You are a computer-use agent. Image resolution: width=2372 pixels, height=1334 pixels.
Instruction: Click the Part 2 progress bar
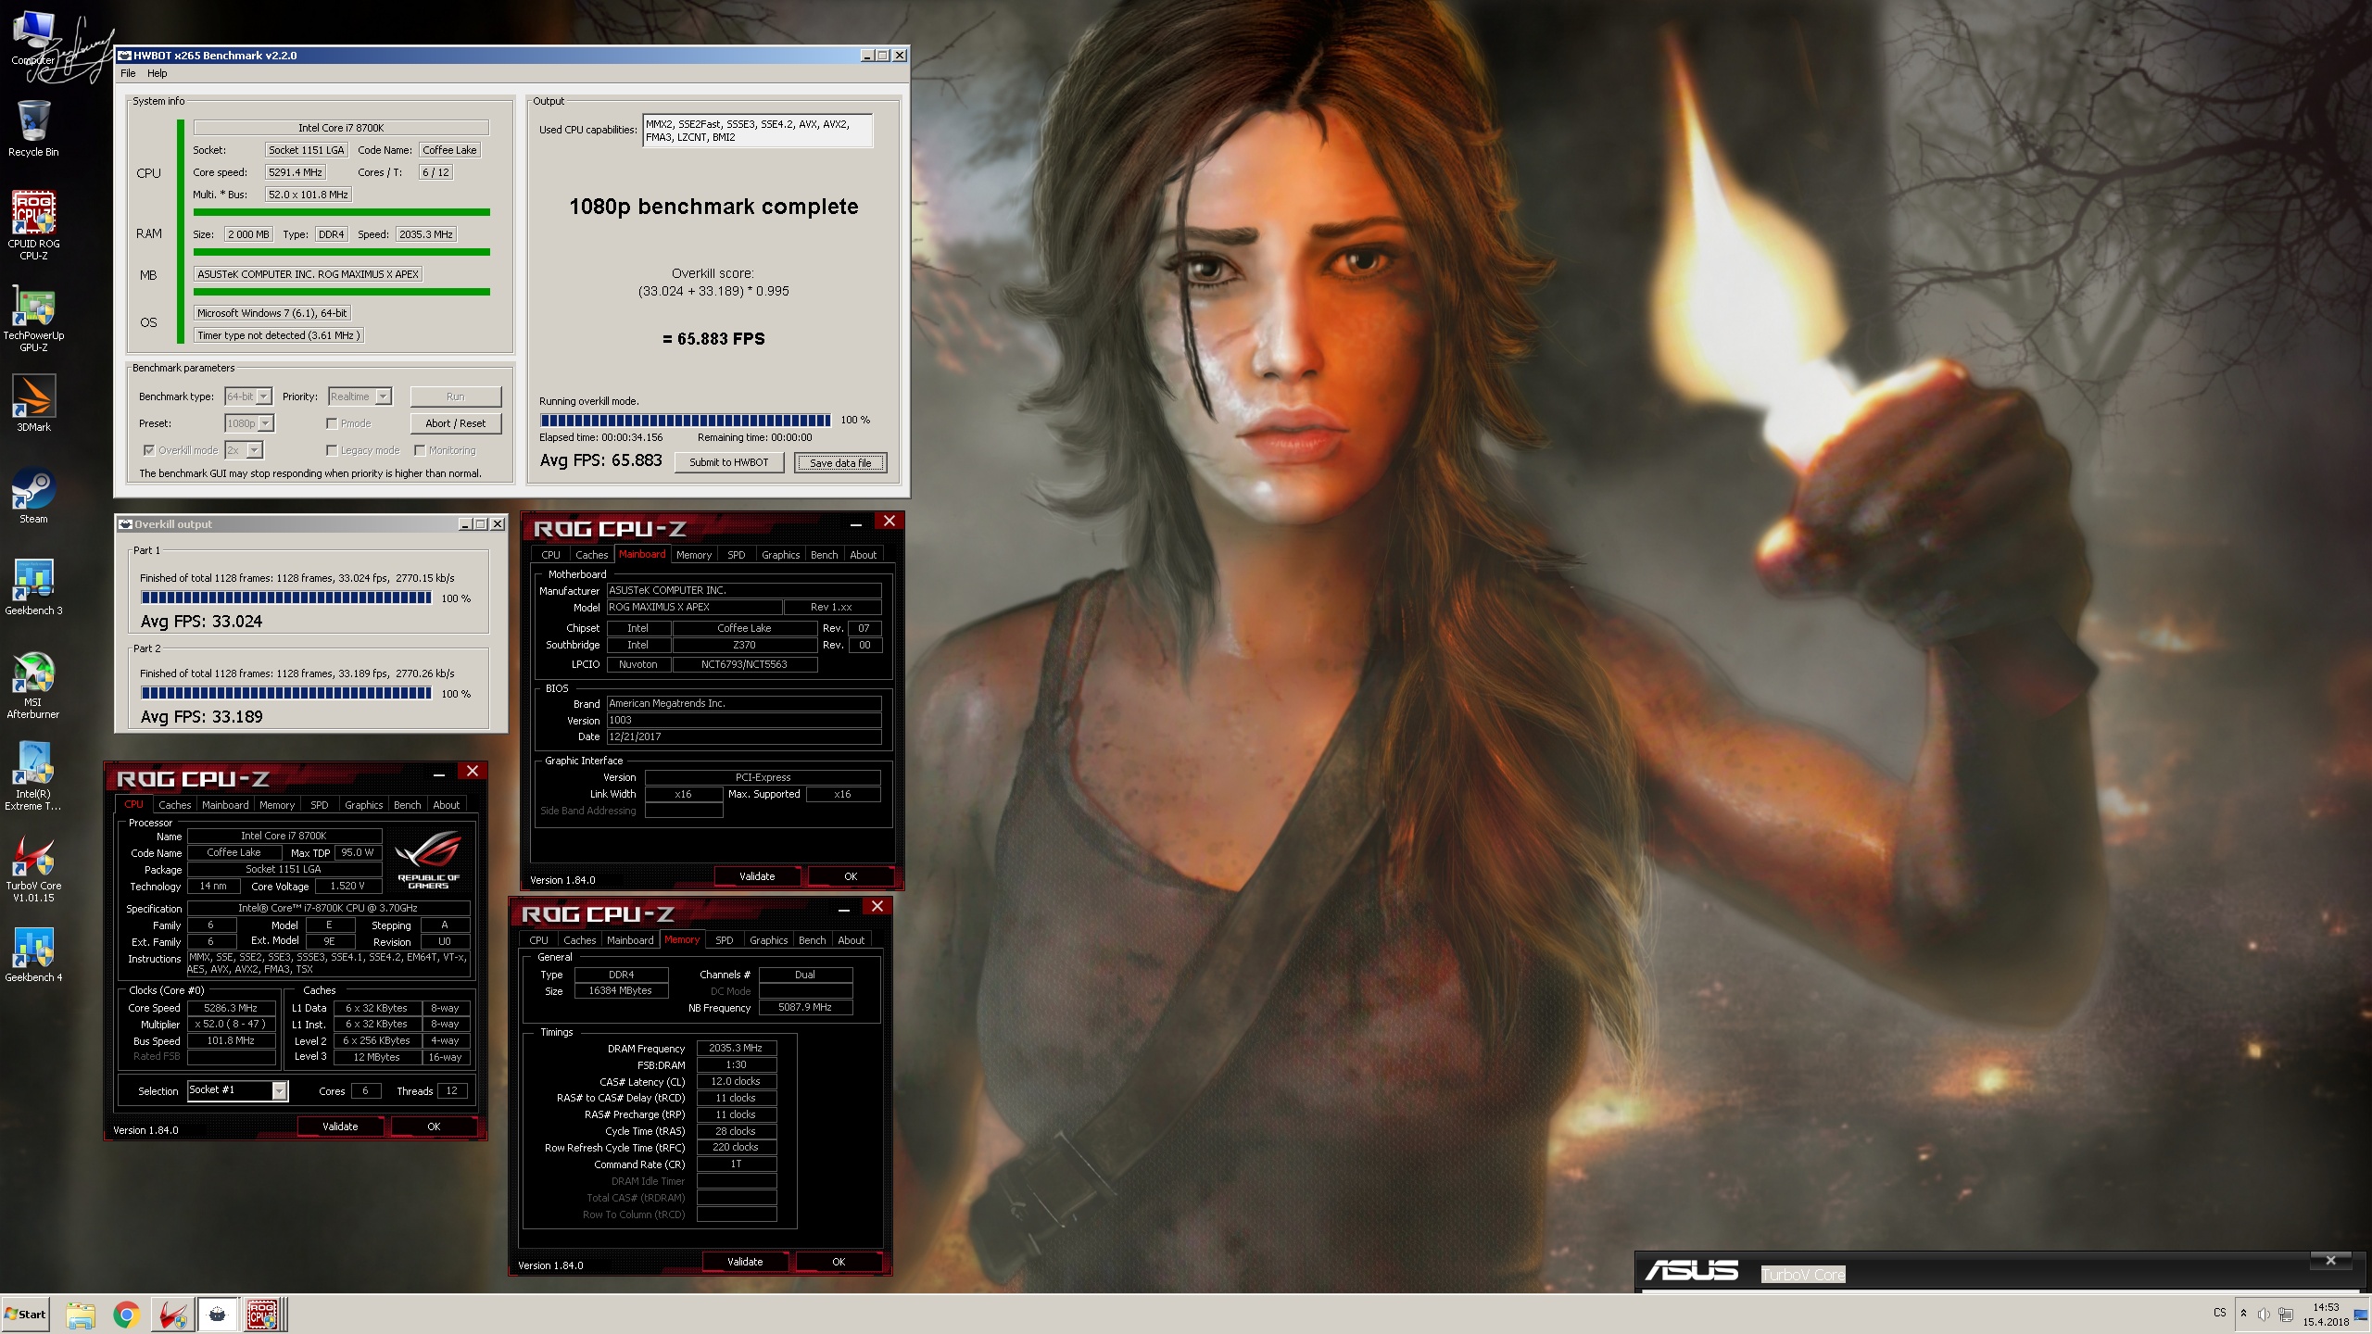pos(286,693)
